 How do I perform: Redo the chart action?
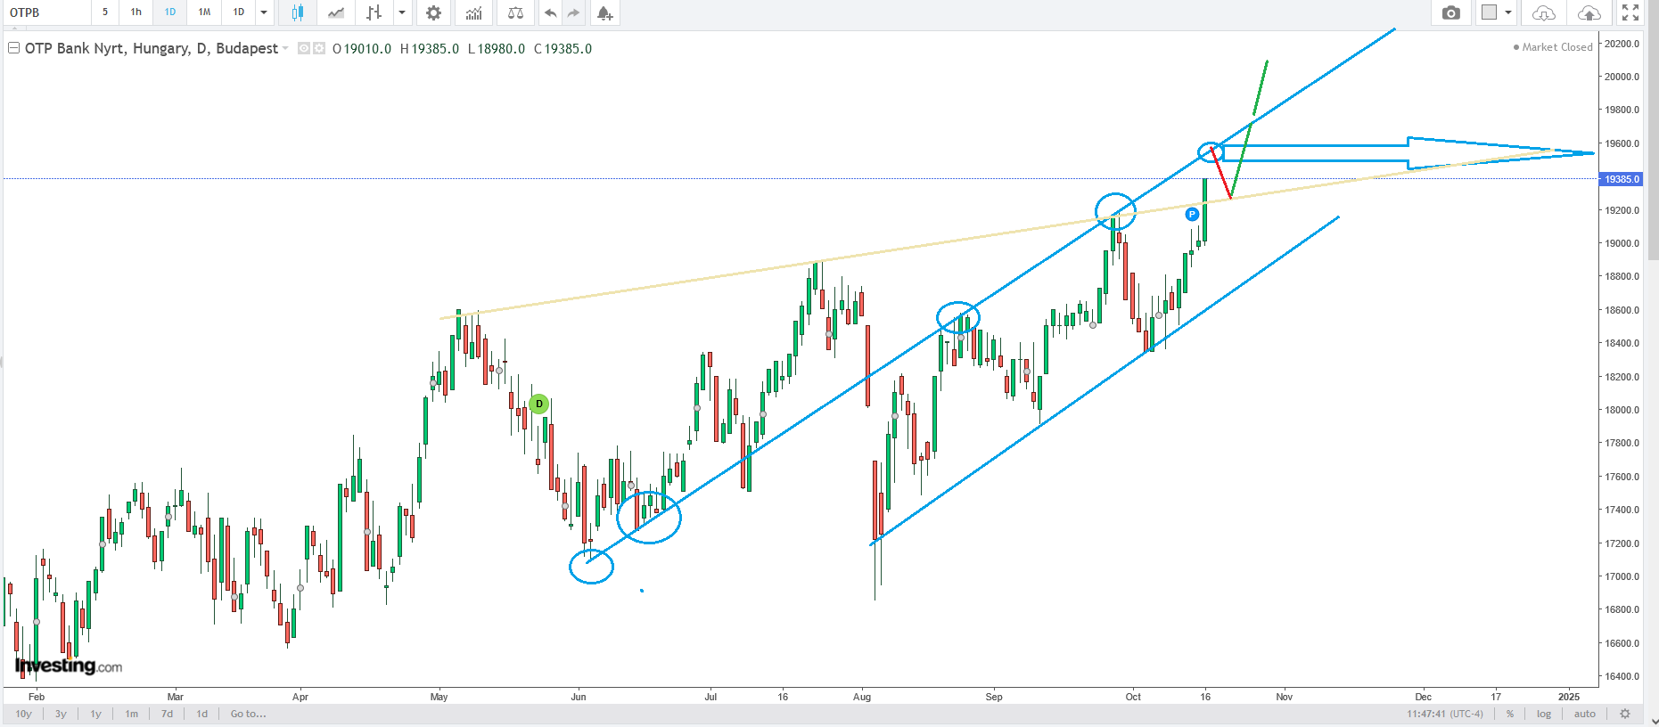point(573,12)
